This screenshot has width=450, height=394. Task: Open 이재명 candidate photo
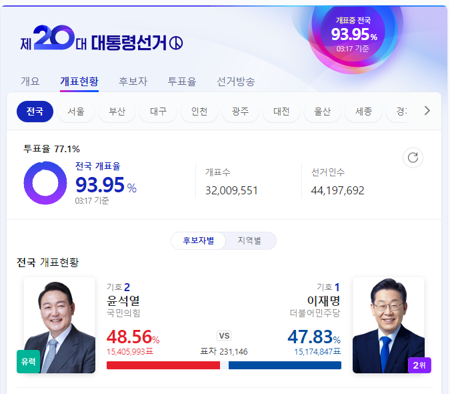point(388,325)
